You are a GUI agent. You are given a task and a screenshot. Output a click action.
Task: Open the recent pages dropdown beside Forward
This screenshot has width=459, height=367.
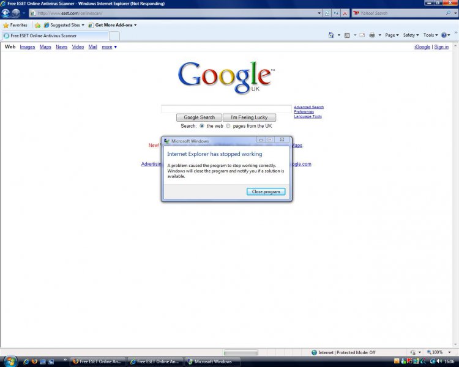pyautogui.click(x=24, y=13)
